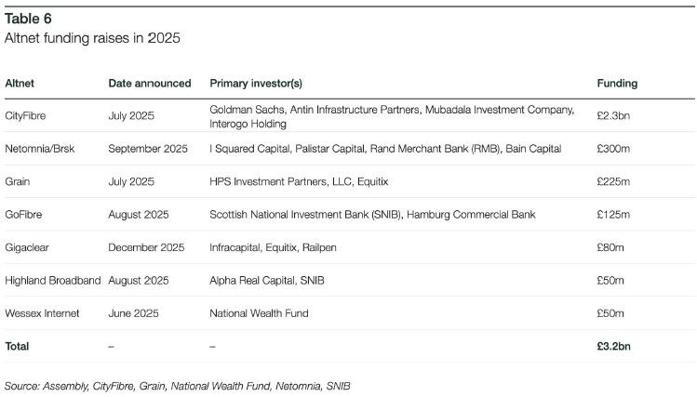The image size is (697, 397).
Task: Select the CityFibre row name
Action: pyautogui.click(x=28, y=116)
